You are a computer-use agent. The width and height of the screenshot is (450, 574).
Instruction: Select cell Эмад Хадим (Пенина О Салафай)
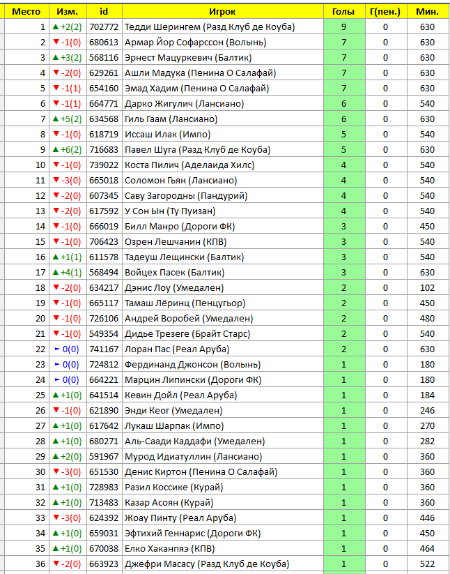coord(223,88)
